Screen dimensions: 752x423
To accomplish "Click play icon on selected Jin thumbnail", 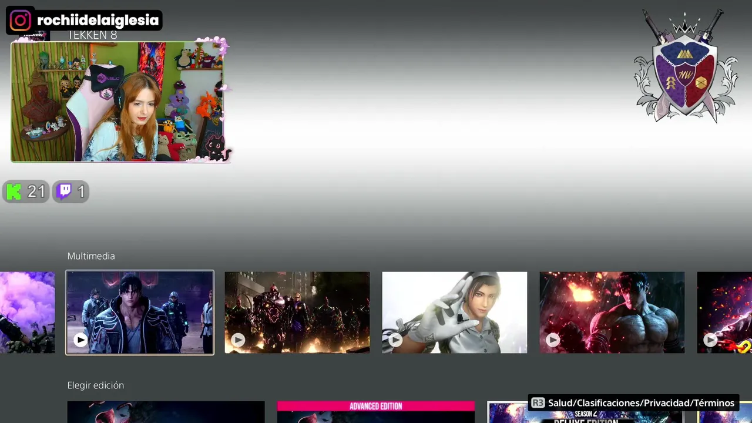I will pyautogui.click(x=80, y=340).
